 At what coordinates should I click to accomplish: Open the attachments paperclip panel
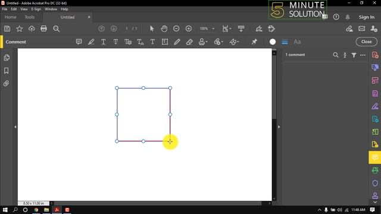click(x=7, y=83)
